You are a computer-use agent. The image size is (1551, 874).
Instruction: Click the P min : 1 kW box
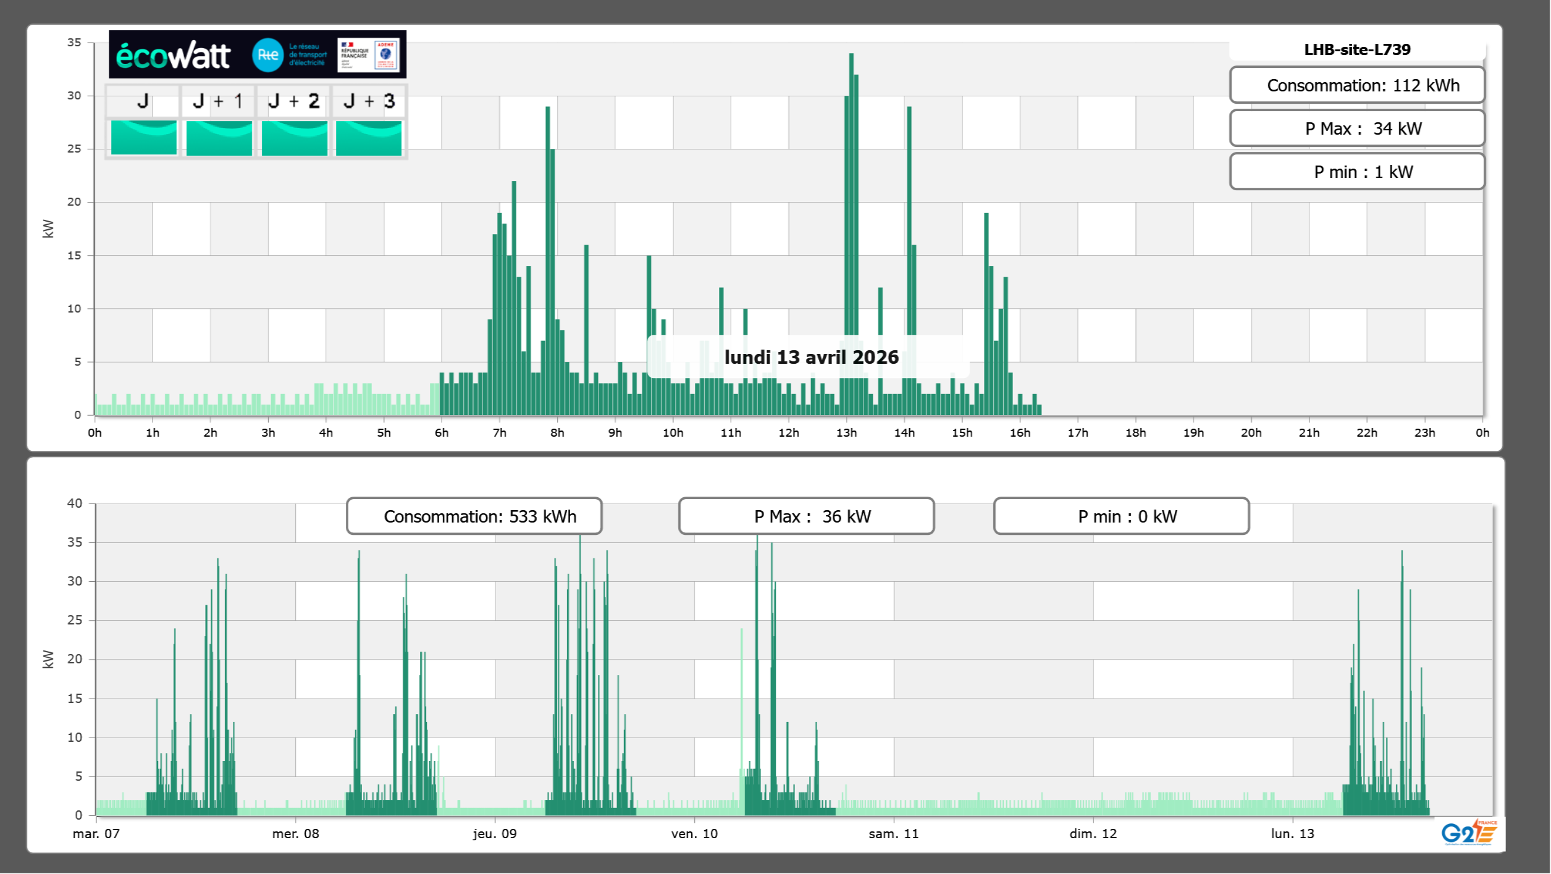pos(1357,172)
